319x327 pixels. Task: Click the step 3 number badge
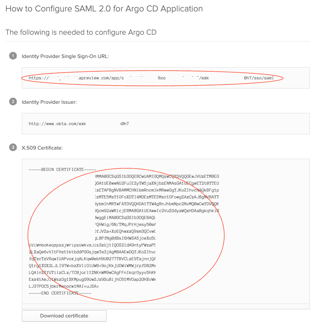click(13, 147)
